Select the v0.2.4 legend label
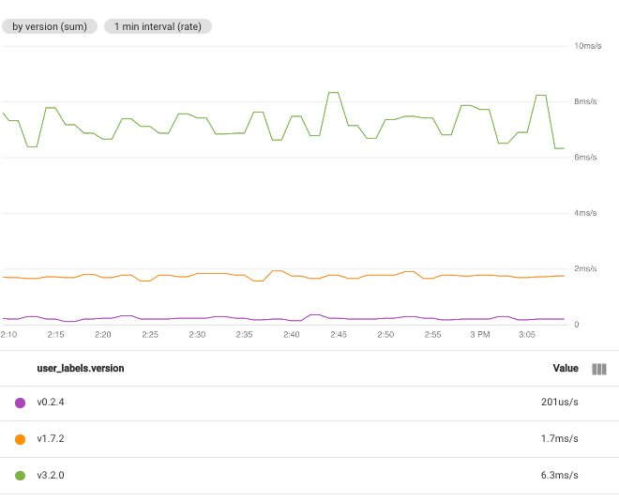This screenshot has height=502, width=619. pyautogui.click(x=51, y=403)
